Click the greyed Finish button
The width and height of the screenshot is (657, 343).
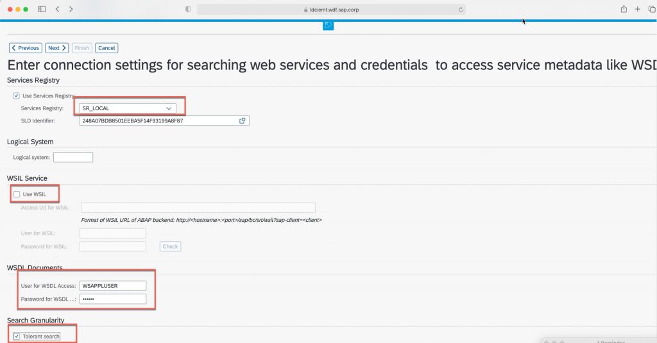click(81, 48)
